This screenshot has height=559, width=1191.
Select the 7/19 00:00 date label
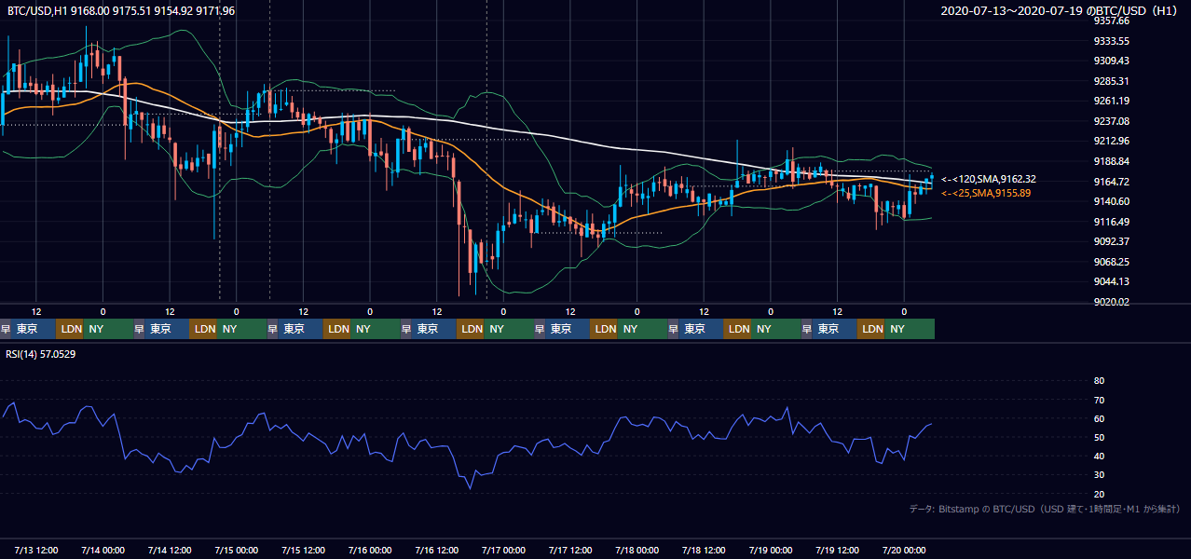(x=771, y=550)
